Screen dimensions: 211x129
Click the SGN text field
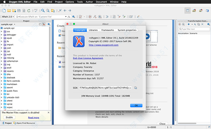click(x=105, y=88)
